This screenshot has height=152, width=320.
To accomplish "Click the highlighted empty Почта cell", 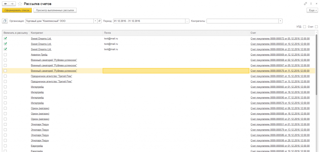I will [x=176, y=71].
